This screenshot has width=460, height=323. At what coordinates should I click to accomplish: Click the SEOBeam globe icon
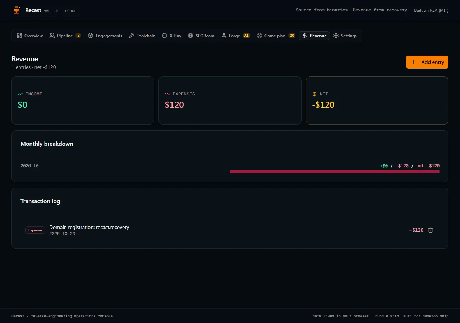coord(190,36)
